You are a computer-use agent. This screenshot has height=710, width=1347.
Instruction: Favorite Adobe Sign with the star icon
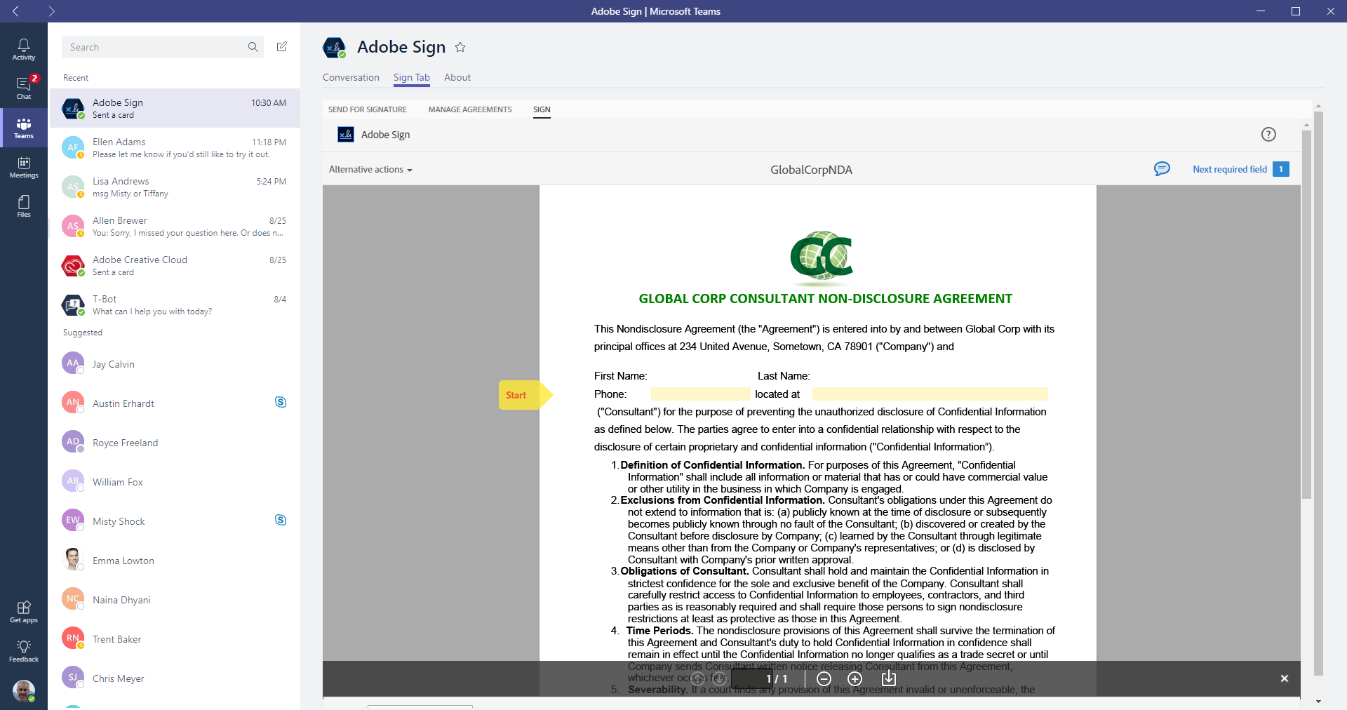point(460,47)
